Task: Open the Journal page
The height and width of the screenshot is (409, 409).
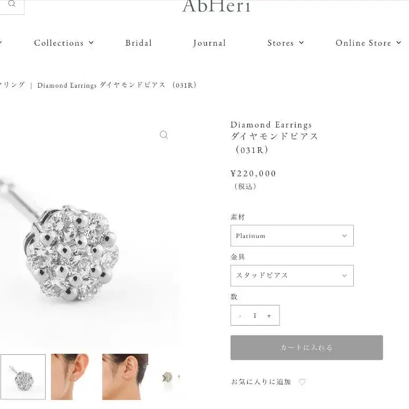Action: click(209, 43)
